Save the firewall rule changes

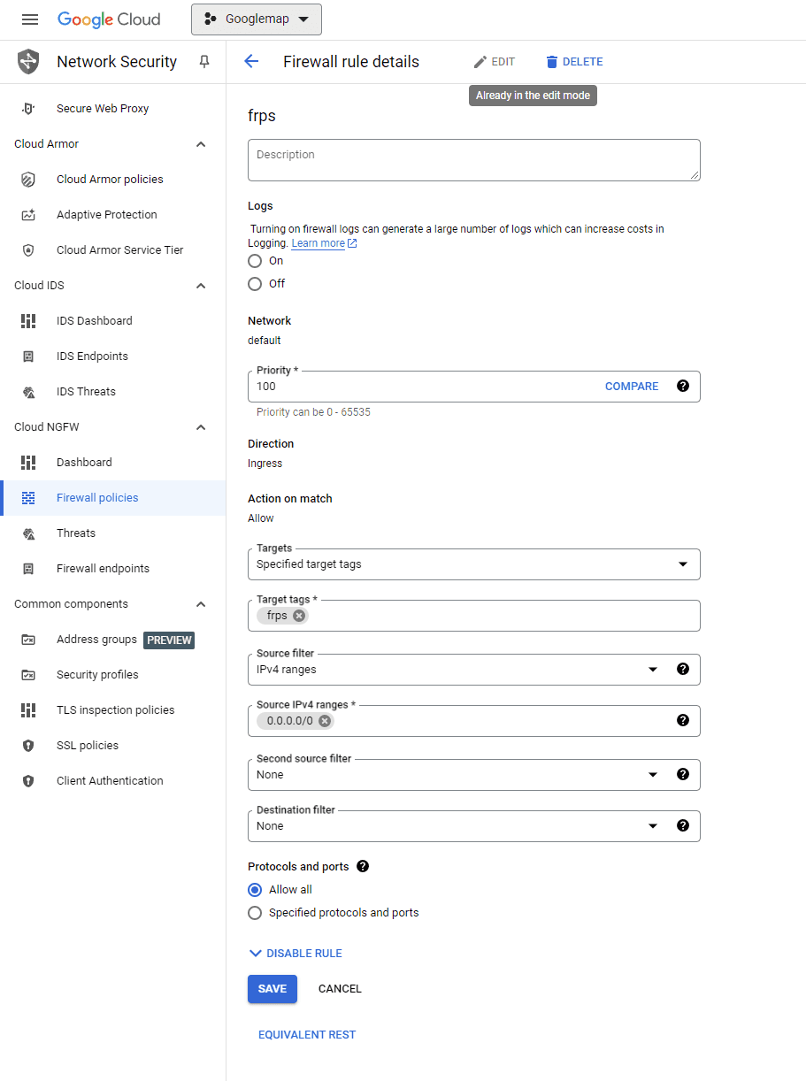tap(272, 988)
